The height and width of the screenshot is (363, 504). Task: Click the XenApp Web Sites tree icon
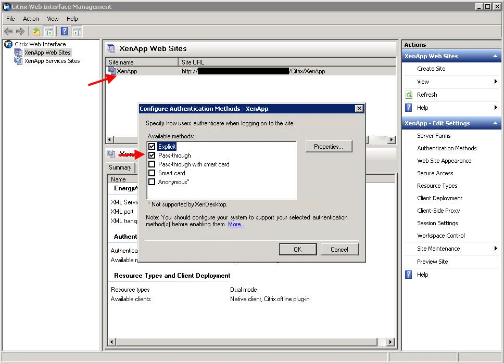(x=18, y=53)
